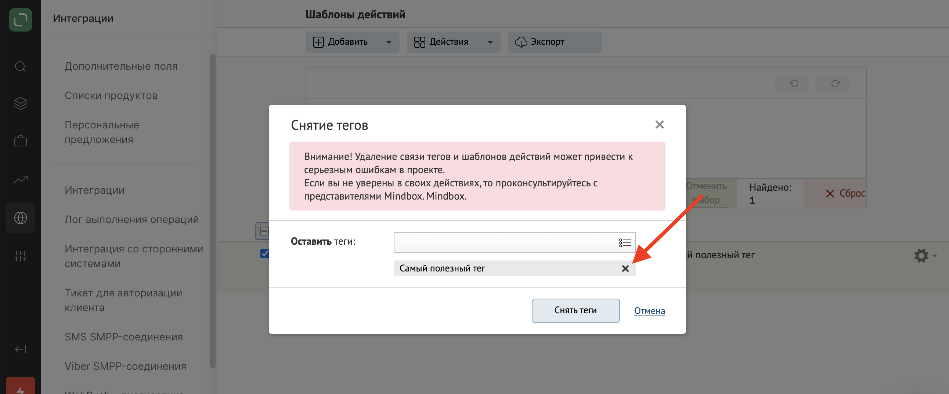Click the Шаблоны действий heading
The width and height of the screenshot is (949, 394).
(x=355, y=14)
